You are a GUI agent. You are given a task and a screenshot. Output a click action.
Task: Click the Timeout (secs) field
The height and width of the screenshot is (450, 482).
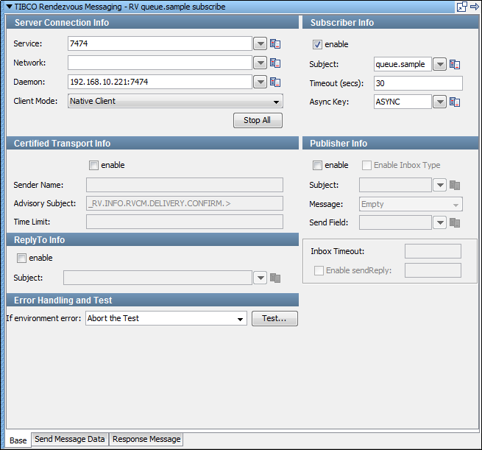pyautogui.click(x=418, y=83)
